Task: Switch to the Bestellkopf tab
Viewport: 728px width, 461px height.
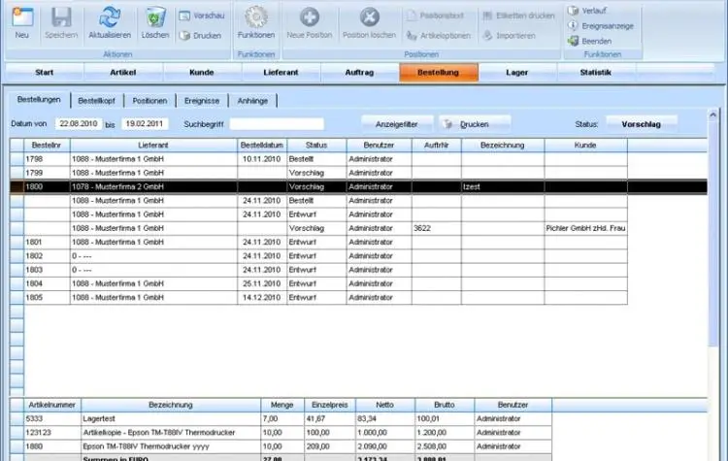Action: tap(97, 100)
